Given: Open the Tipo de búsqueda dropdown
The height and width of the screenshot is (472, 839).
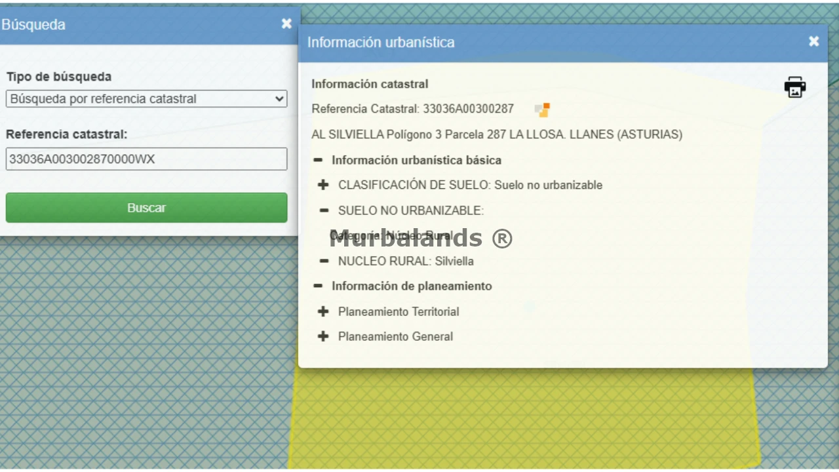Looking at the screenshot, I should (146, 99).
